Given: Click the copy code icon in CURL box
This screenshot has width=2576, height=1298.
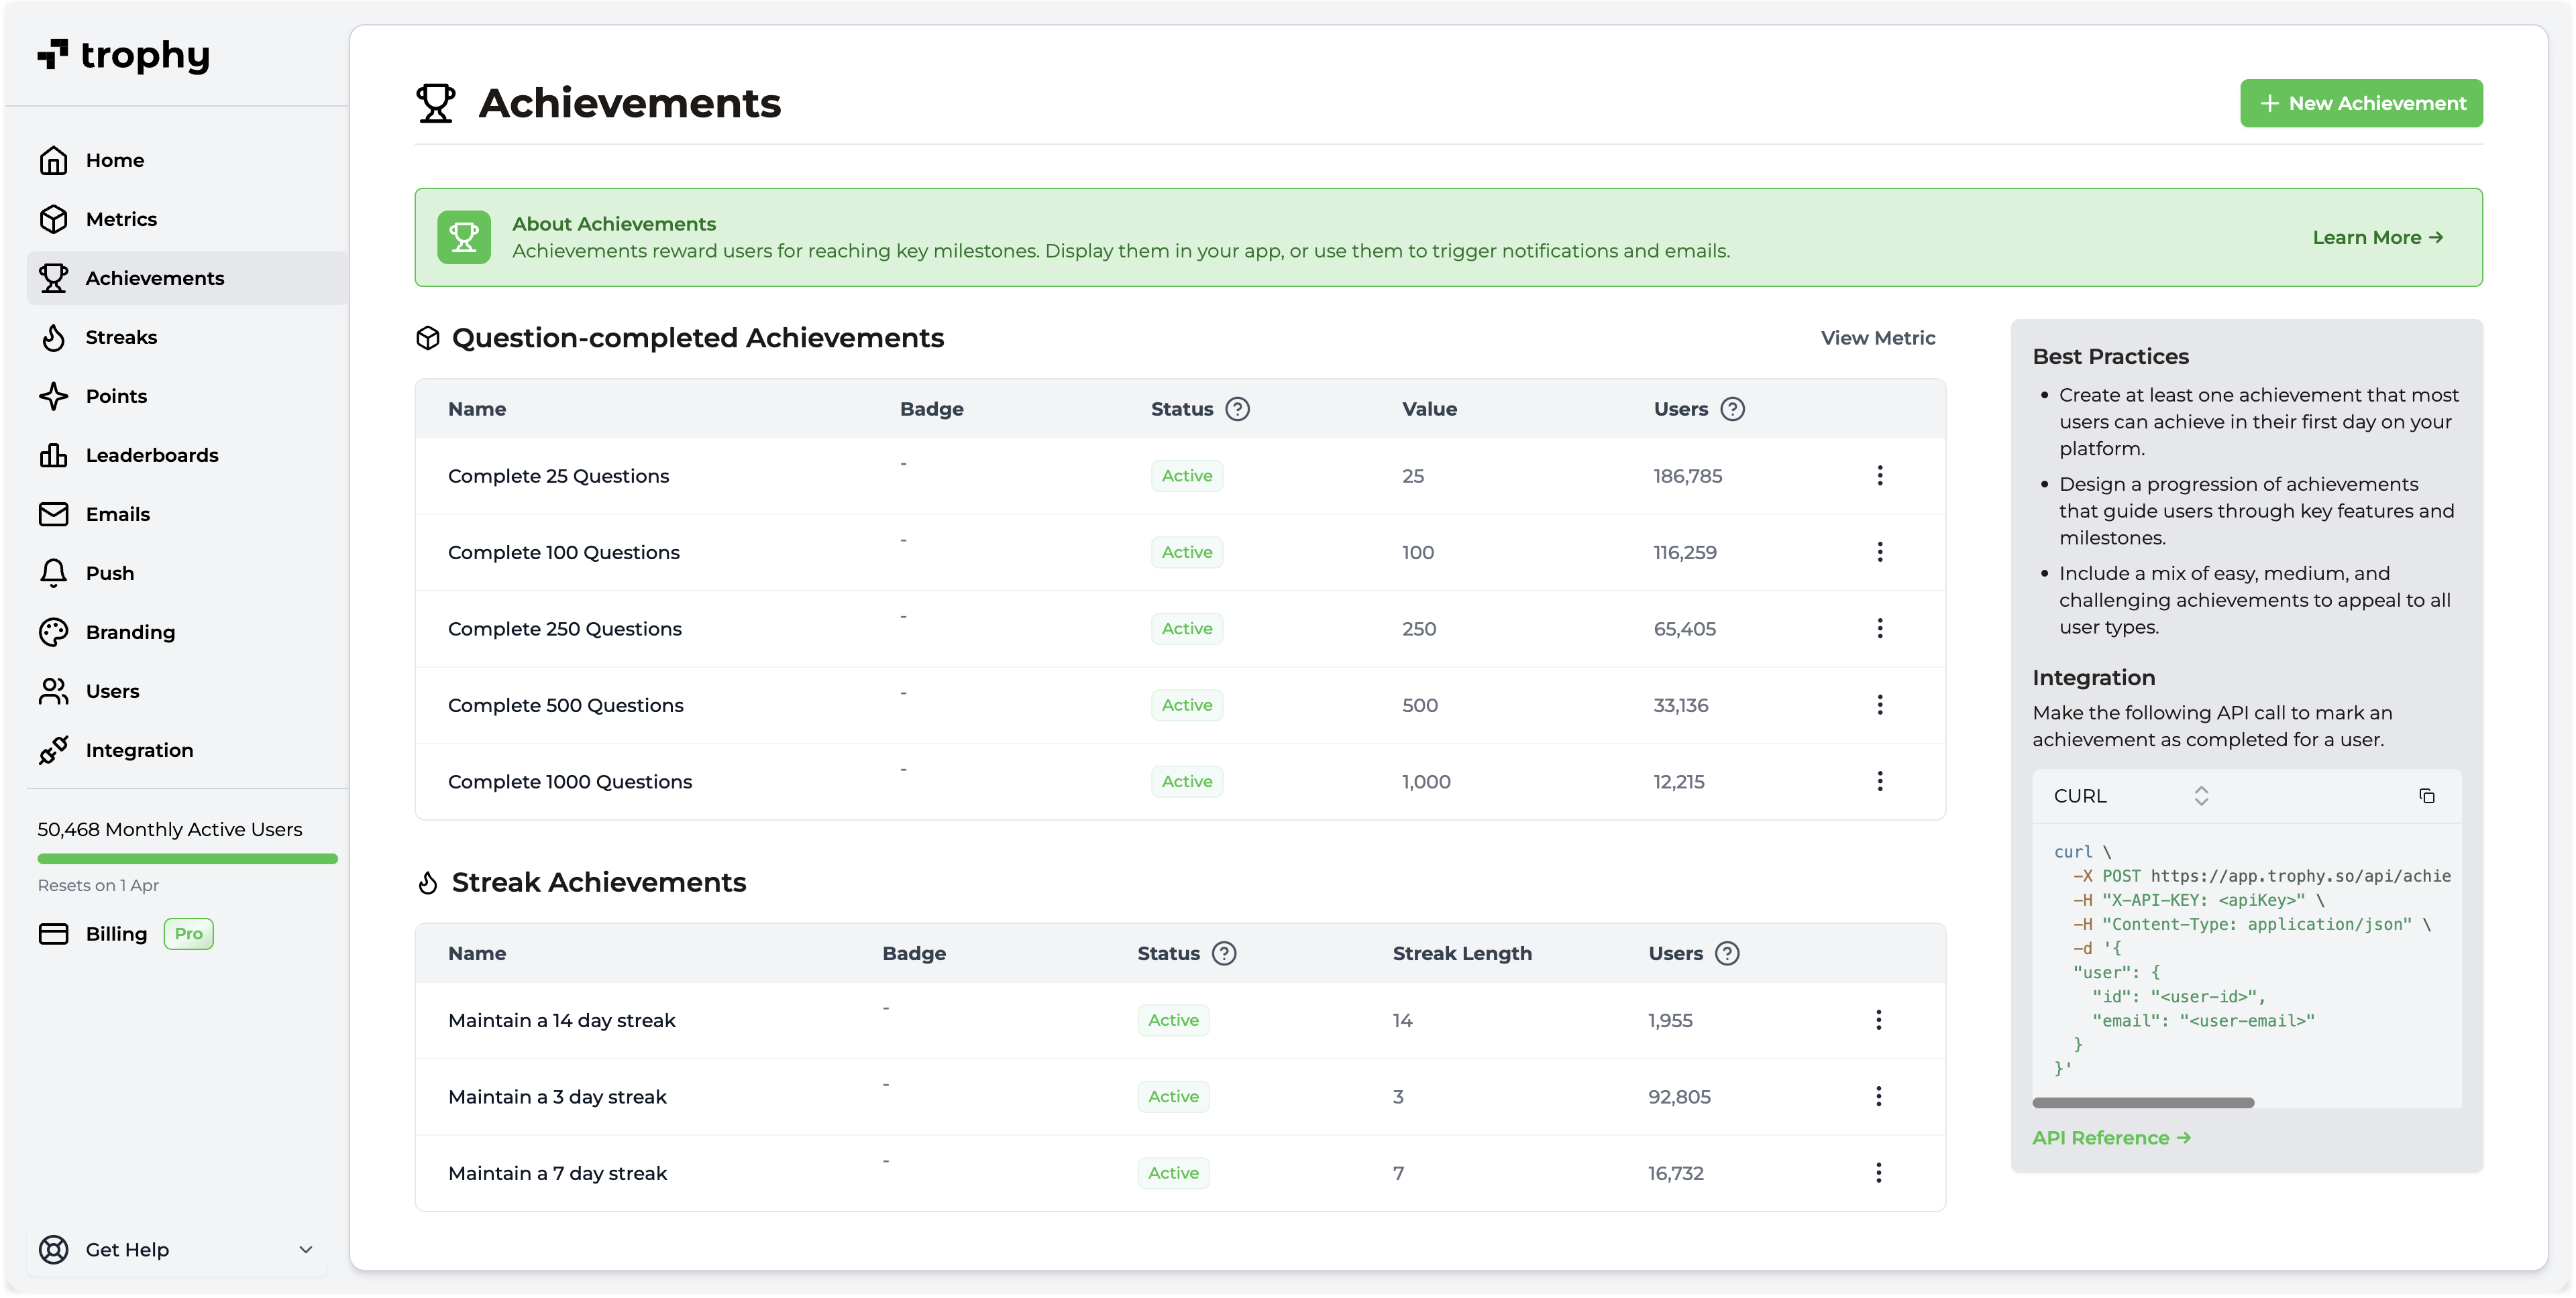Looking at the screenshot, I should point(2426,796).
